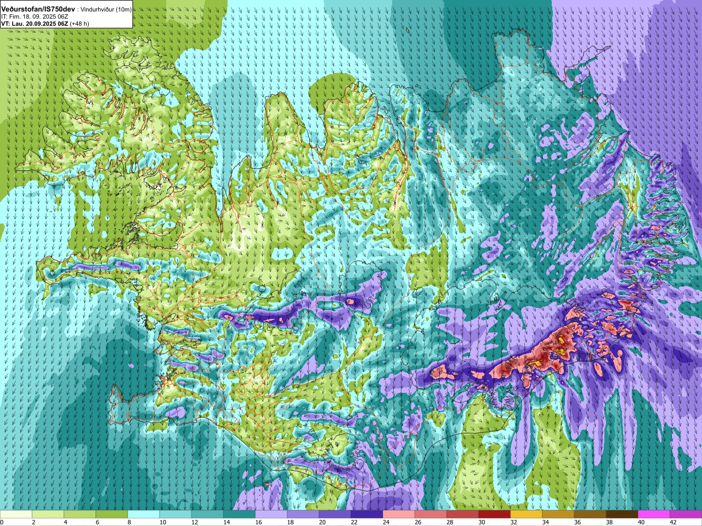Pick the brown legend swatch between 36 and 38

click(x=590, y=514)
